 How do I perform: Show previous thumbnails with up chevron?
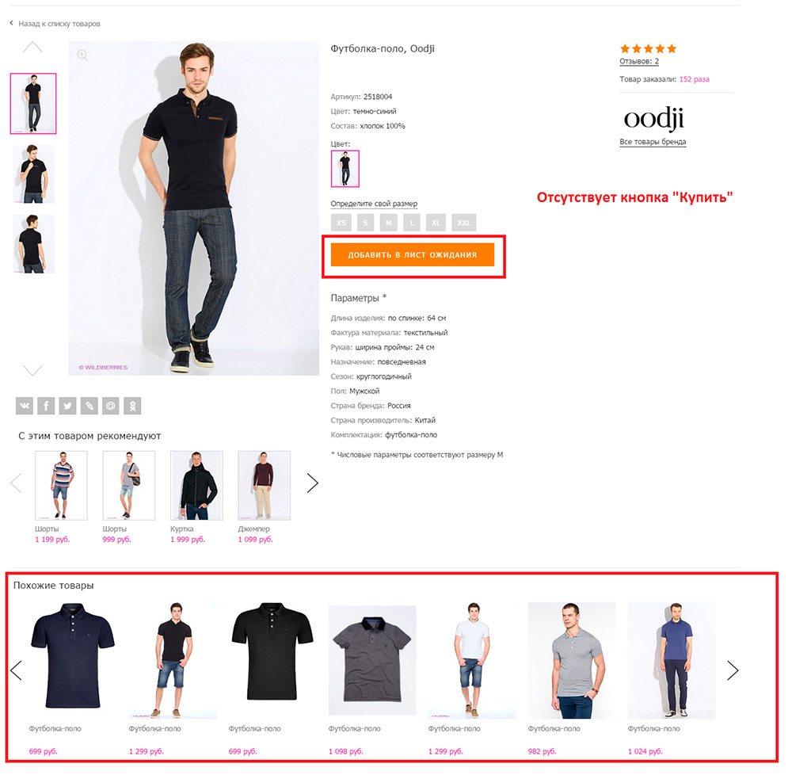pos(32,48)
